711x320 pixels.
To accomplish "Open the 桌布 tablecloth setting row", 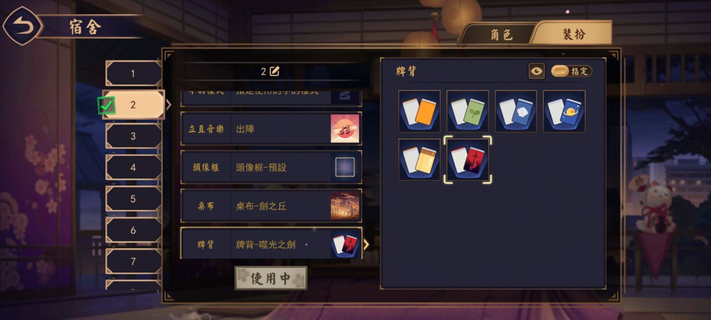I will click(x=271, y=206).
